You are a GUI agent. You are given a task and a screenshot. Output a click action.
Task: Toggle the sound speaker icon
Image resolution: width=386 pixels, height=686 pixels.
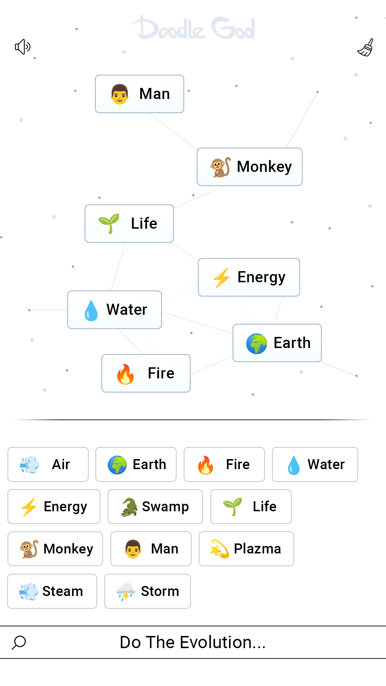[23, 47]
